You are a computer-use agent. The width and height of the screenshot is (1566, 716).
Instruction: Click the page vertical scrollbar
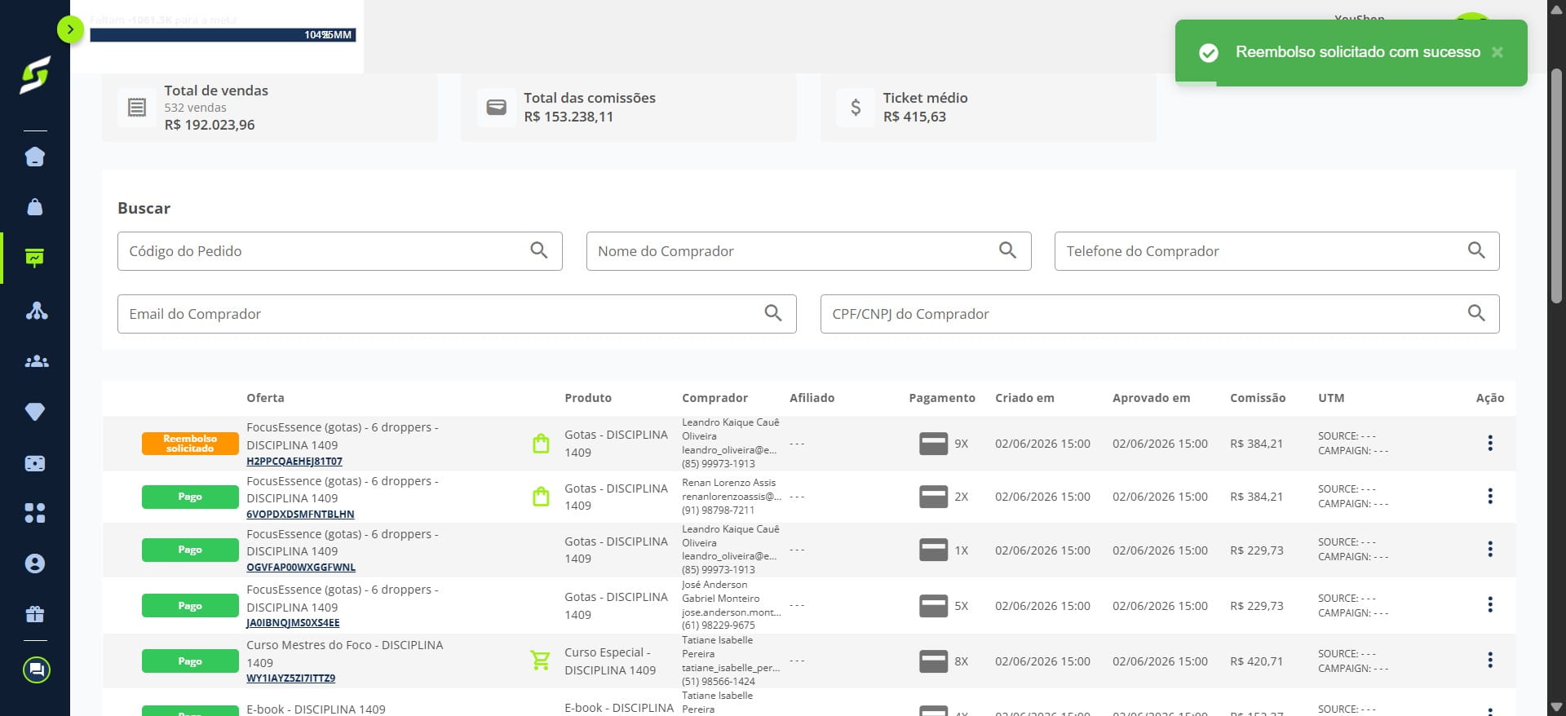(1556, 186)
